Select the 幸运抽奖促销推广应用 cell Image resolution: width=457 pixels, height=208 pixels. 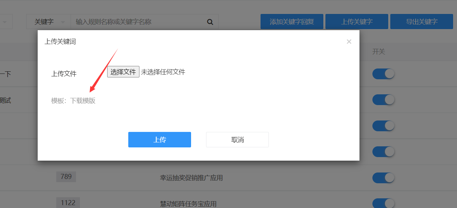click(x=191, y=178)
